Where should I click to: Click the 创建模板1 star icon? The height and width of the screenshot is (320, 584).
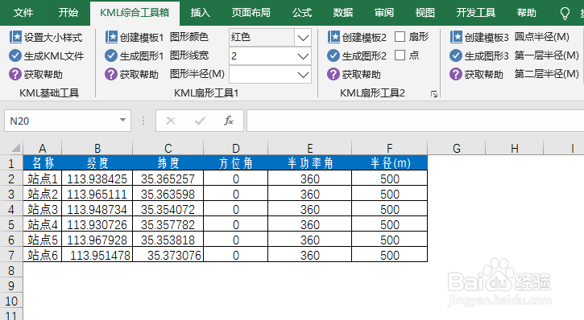pos(111,37)
